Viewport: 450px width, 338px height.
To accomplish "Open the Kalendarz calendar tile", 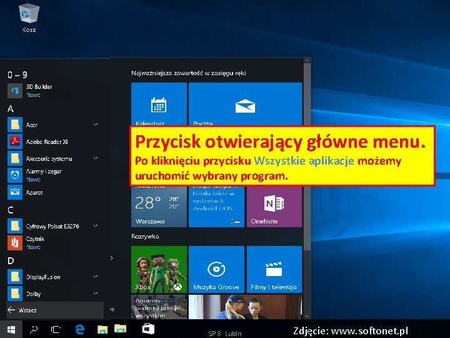I will coord(159,104).
